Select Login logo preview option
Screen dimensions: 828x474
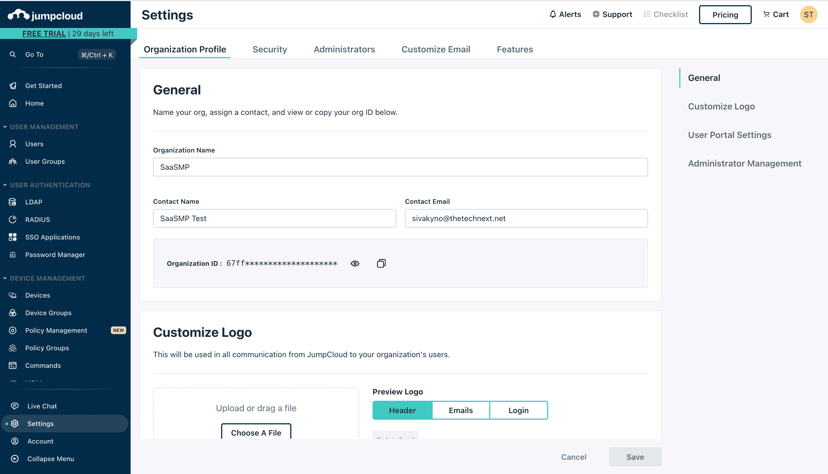(x=518, y=410)
